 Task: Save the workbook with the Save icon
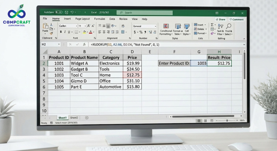[67, 12]
